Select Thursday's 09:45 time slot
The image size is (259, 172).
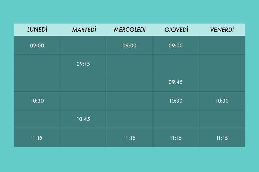[x=176, y=82]
